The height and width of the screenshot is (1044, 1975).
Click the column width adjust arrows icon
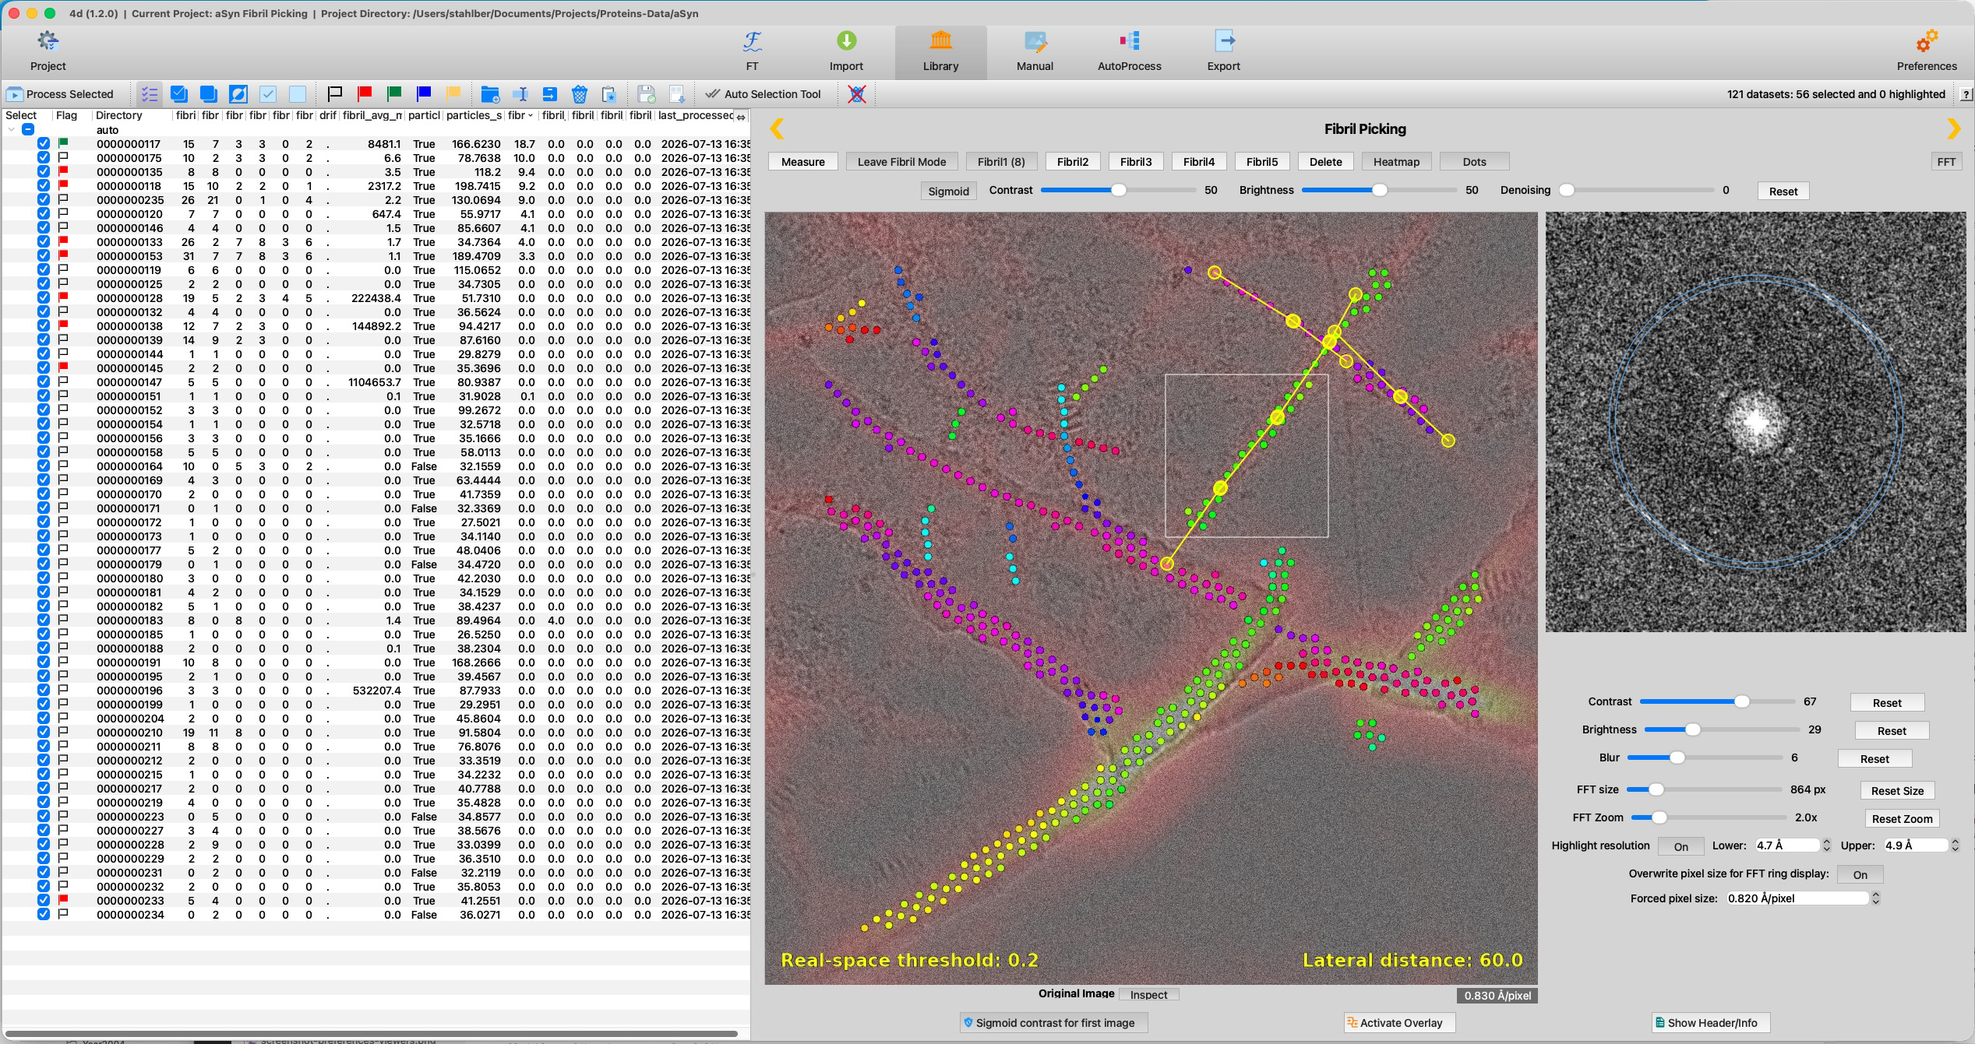pyautogui.click(x=741, y=117)
